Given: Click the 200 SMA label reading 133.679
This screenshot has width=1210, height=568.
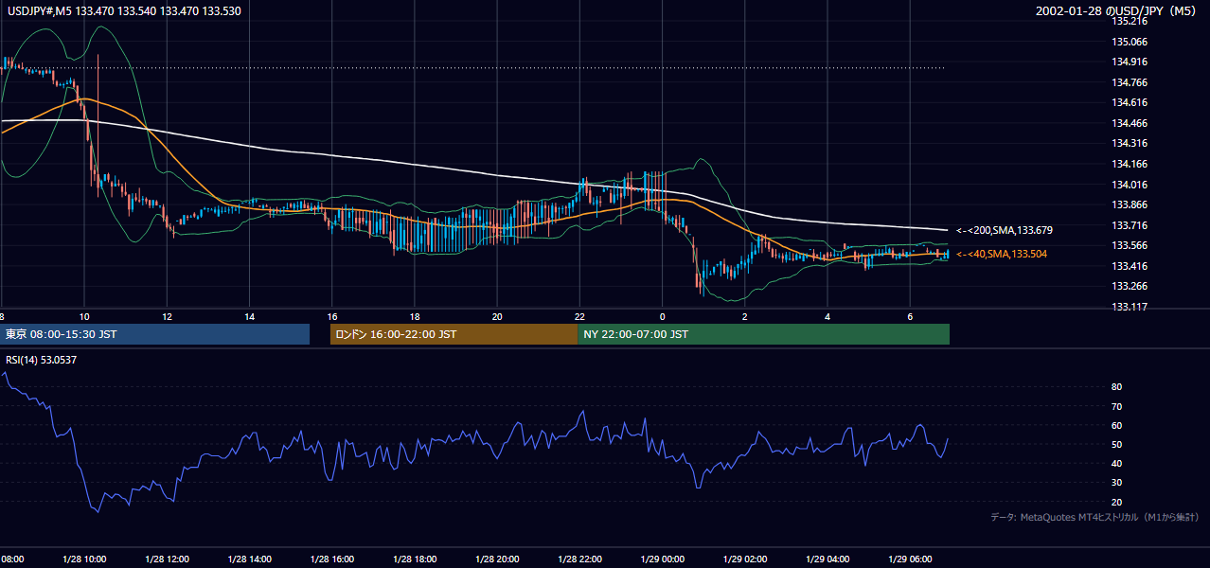Looking at the screenshot, I should (x=1005, y=230).
